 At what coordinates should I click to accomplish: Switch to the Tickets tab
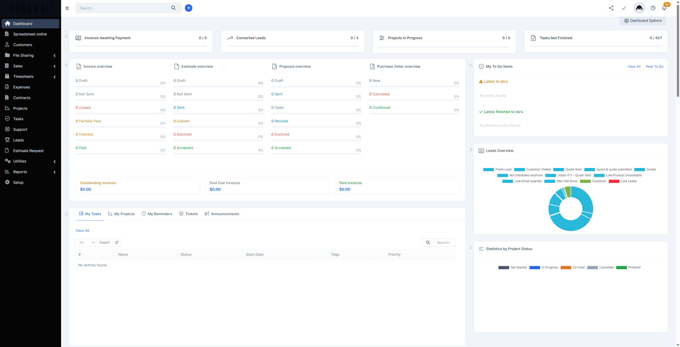click(x=188, y=214)
